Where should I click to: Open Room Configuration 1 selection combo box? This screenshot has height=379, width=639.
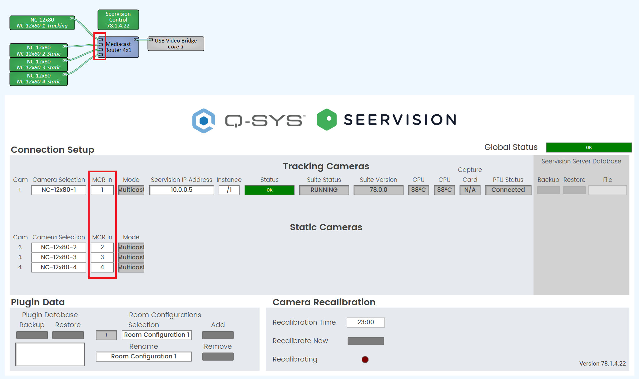coord(156,335)
